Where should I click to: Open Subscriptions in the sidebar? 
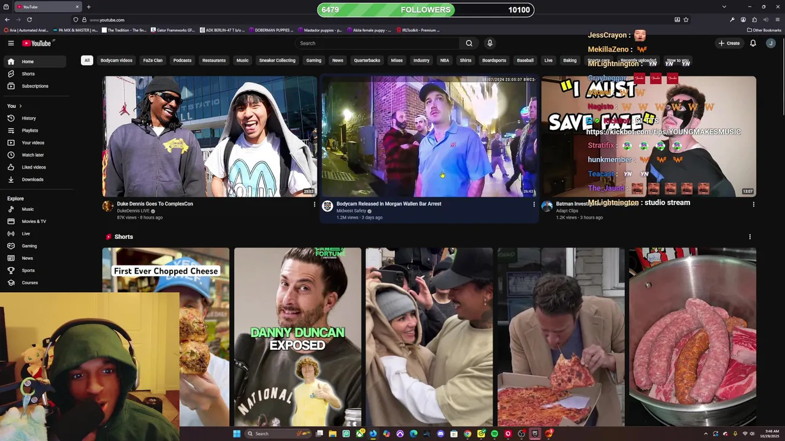click(35, 86)
